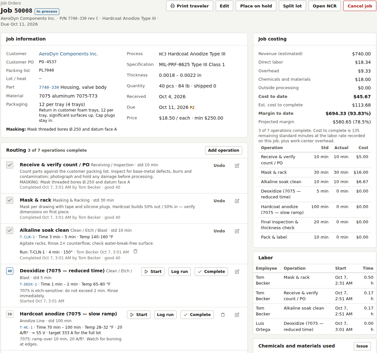This screenshot has width=377, height=353.
Task: Start the Deoxidize operation
Action: pyautogui.click(x=153, y=272)
